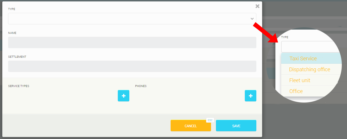The width and height of the screenshot is (347, 139).
Task: Click the NAME field label
Action: 12,33
